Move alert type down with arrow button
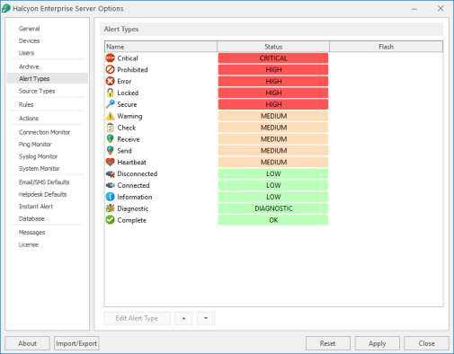The height and width of the screenshot is (354, 454). click(x=206, y=318)
